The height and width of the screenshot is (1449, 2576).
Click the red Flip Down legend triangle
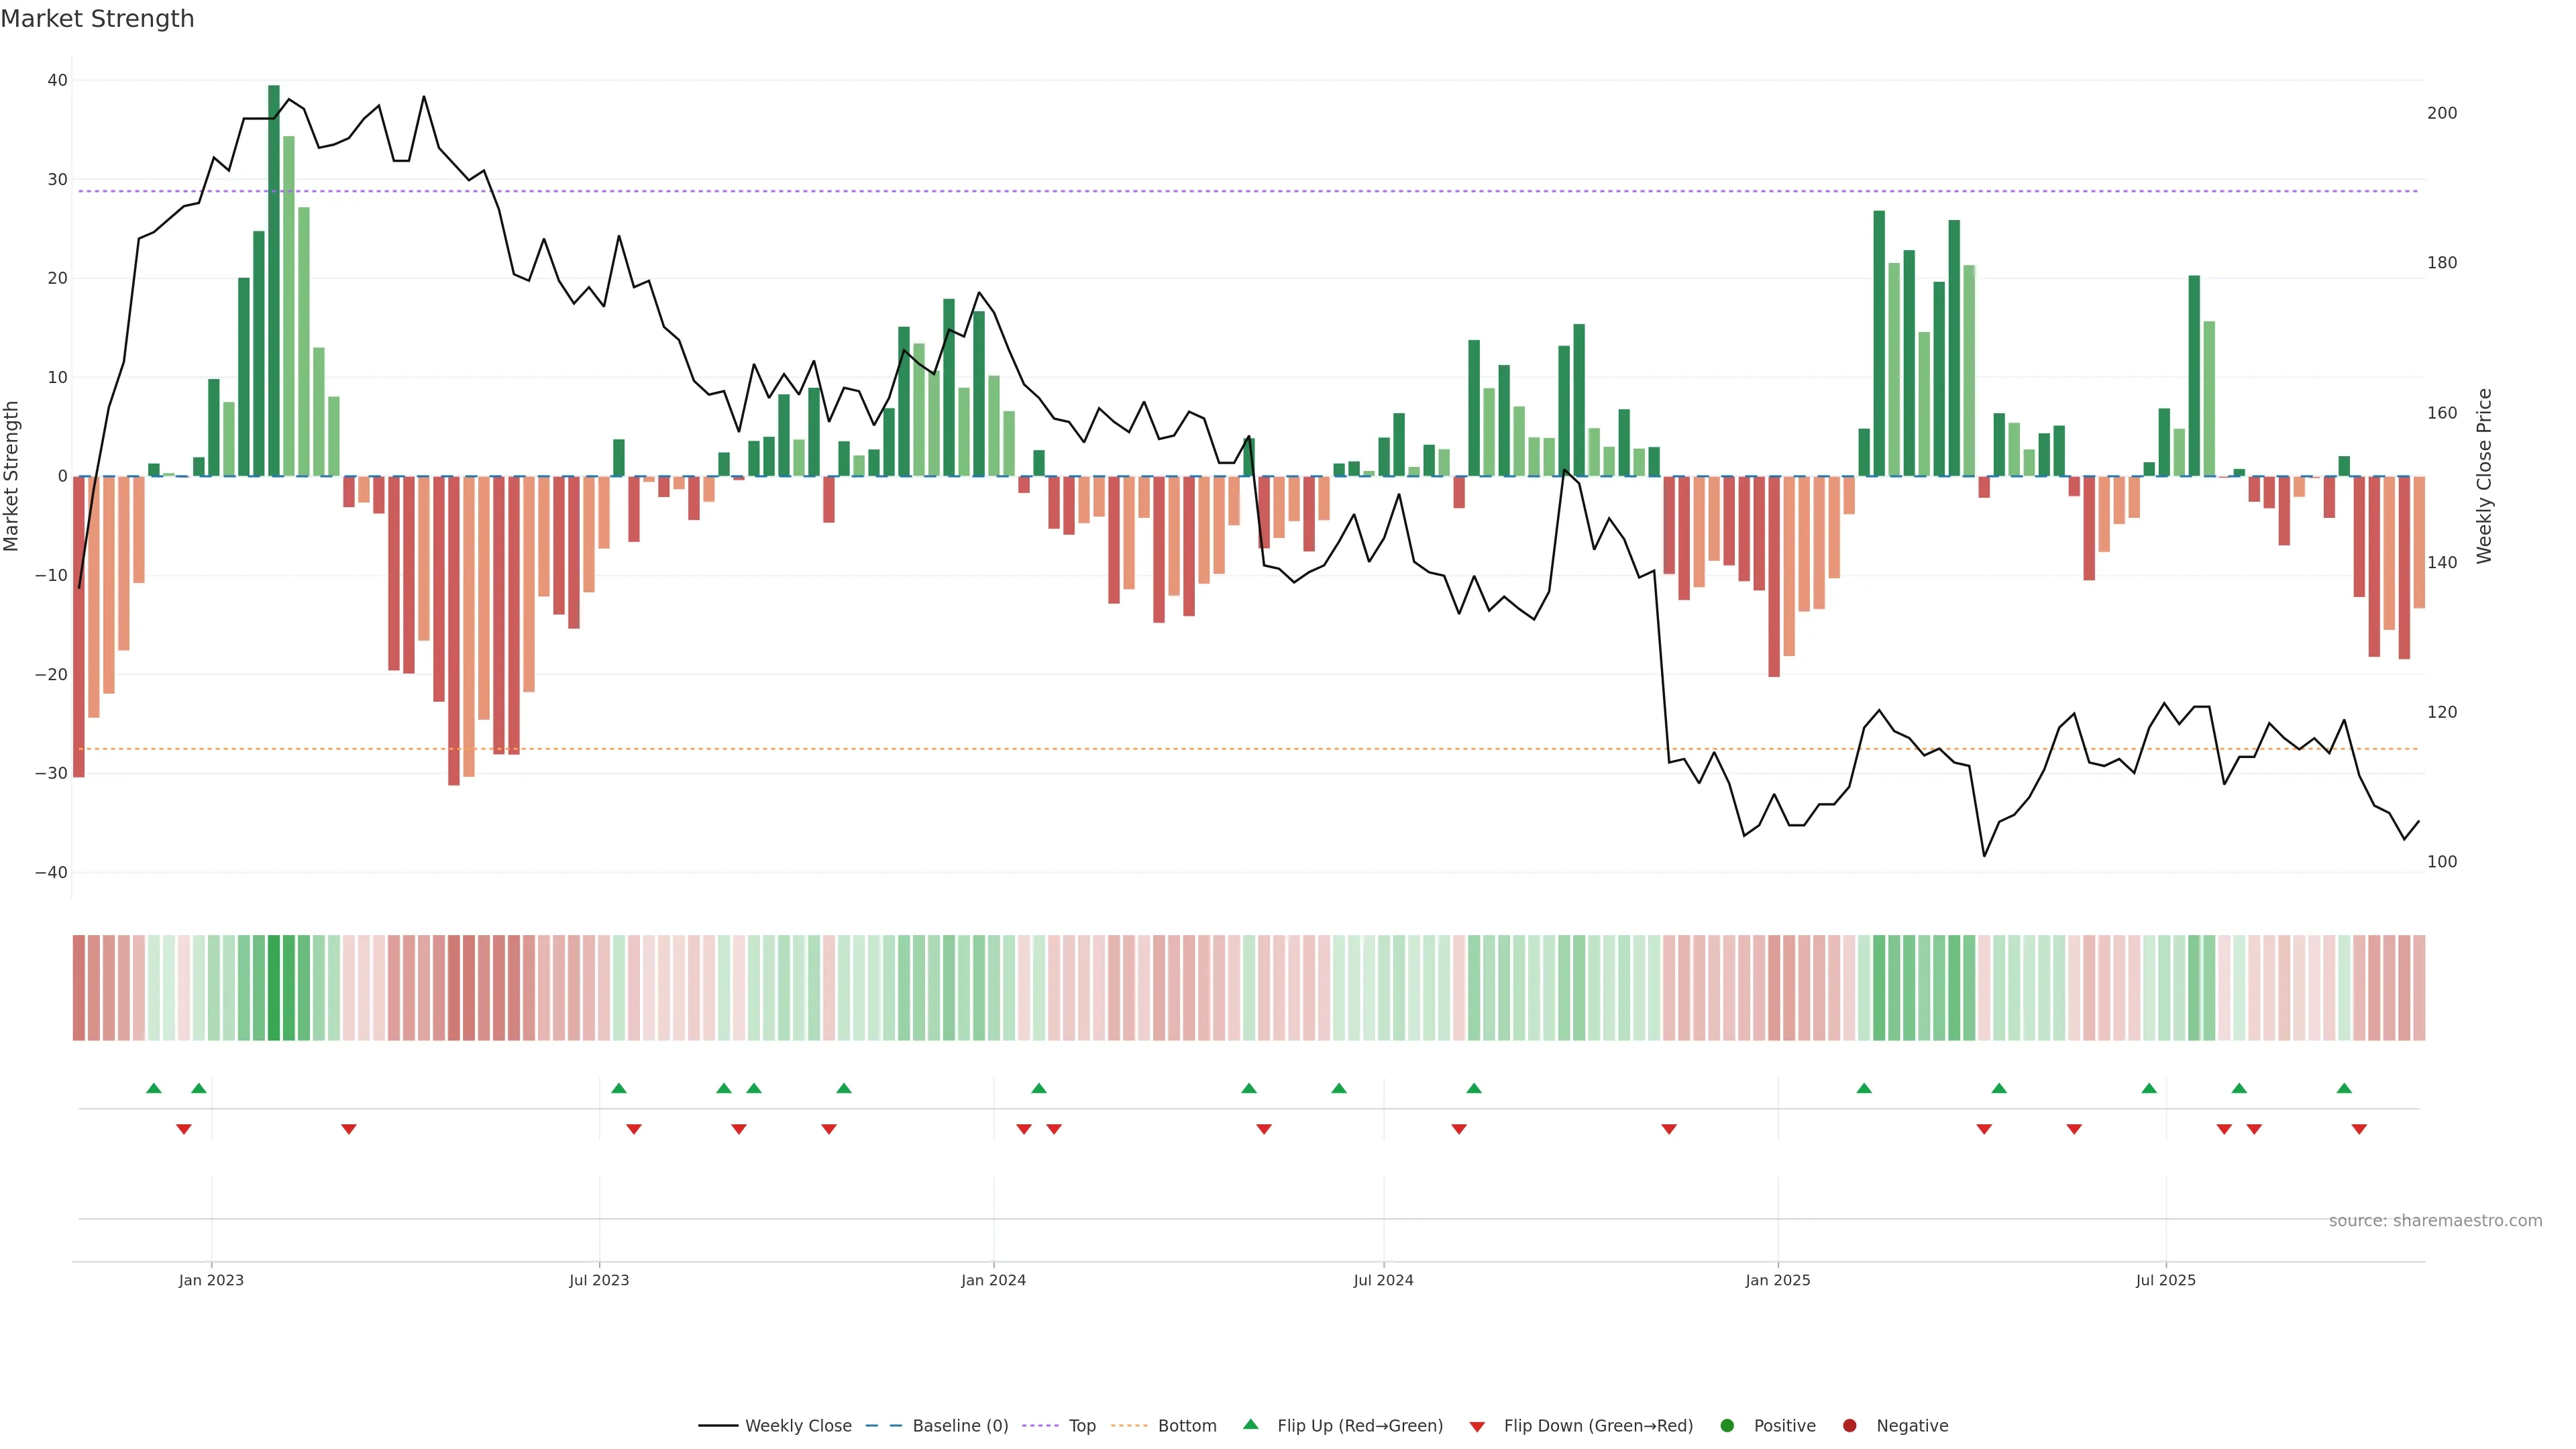tap(1477, 1427)
